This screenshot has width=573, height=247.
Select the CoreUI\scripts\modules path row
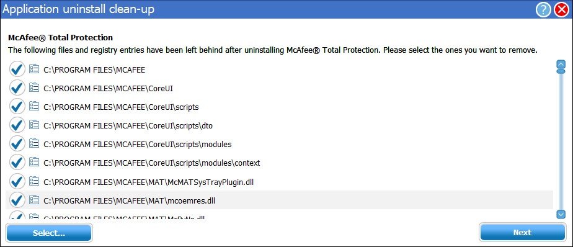coord(280,144)
